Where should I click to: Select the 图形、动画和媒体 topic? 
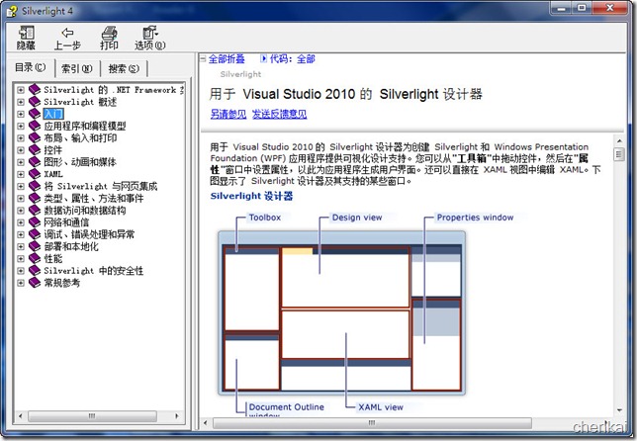pyautogui.click(x=80, y=162)
